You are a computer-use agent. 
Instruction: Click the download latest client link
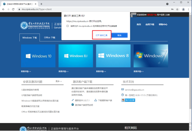coord(105,100)
